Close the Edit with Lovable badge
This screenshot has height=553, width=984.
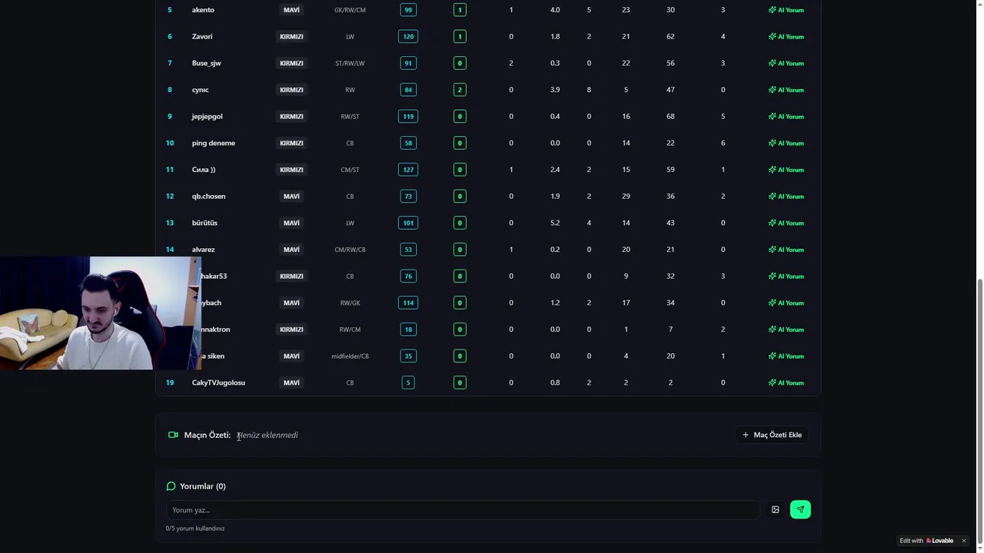[963, 541]
